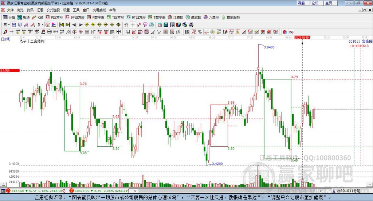Toggle the pressed blue grid icon after 日
The image size is (373, 201).
14,25
